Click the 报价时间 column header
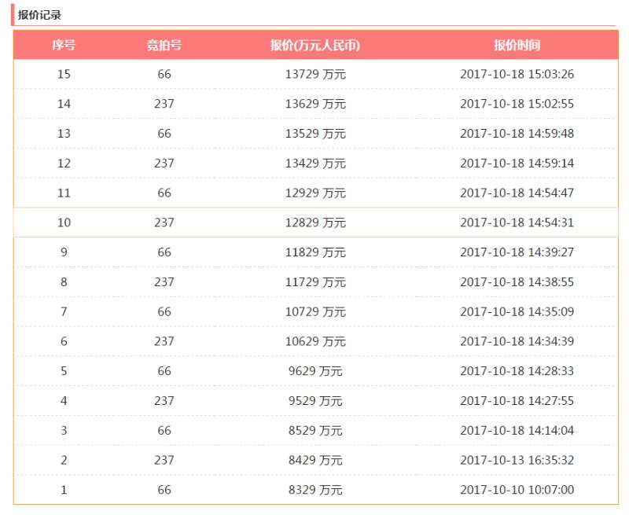This screenshot has width=629, height=515. pyautogui.click(x=517, y=46)
